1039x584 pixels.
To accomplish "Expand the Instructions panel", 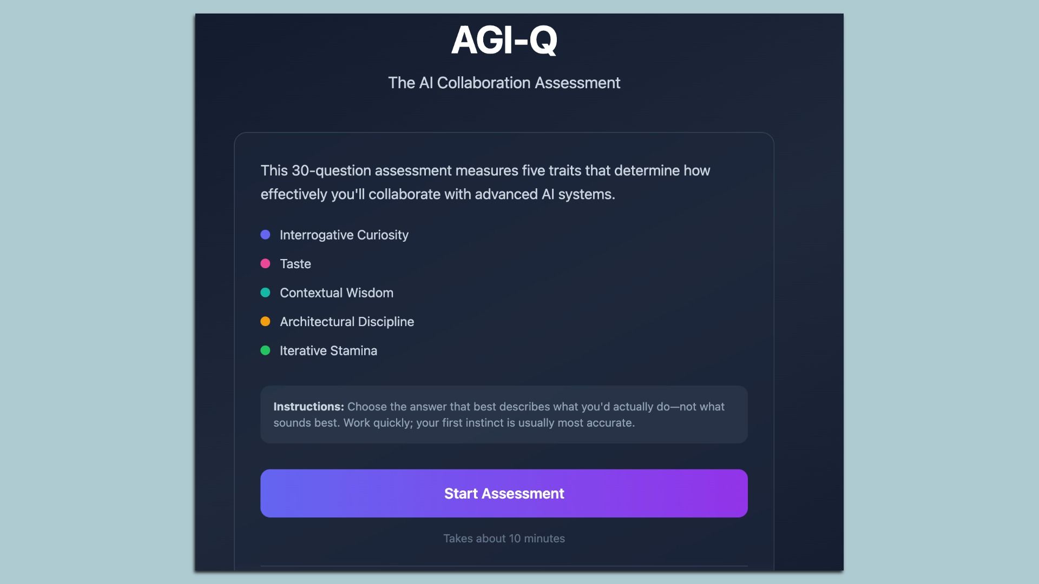I will pyautogui.click(x=504, y=415).
